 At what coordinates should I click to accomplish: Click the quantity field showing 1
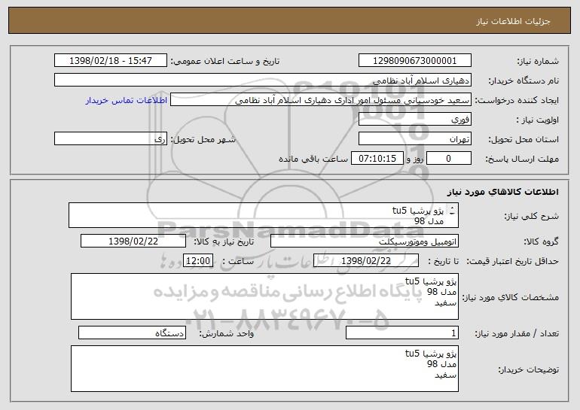(402, 333)
